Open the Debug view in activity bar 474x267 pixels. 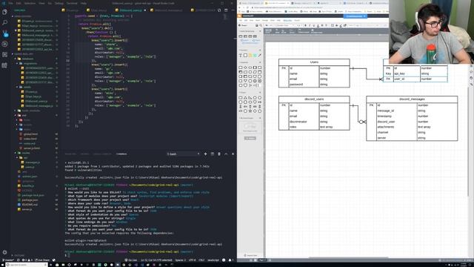point(4,44)
